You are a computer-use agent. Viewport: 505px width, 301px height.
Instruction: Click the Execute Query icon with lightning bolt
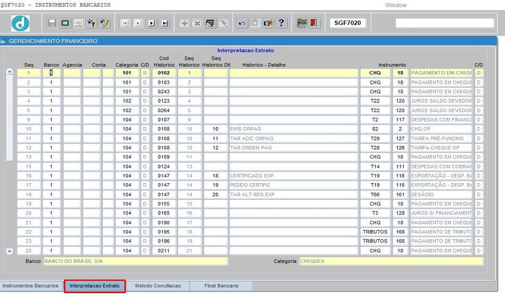105,23
